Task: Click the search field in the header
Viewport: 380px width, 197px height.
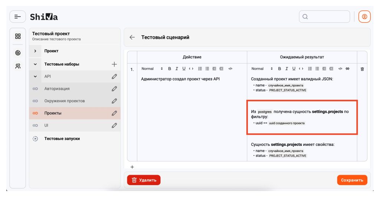Action: coord(324,17)
